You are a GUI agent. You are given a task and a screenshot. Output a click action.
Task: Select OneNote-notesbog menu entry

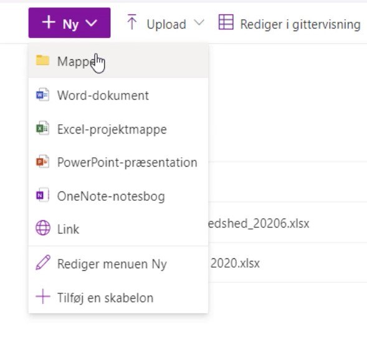pyautogui.click(x=118, y=195)
